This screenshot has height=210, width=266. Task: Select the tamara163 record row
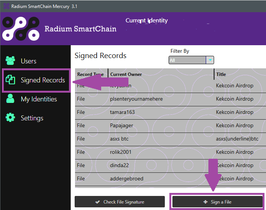coord(171,112)
